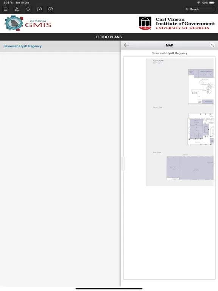The image size is (218, 291).
Task: Tap the River Street floor plan drawing
Action: click(190, 168)
